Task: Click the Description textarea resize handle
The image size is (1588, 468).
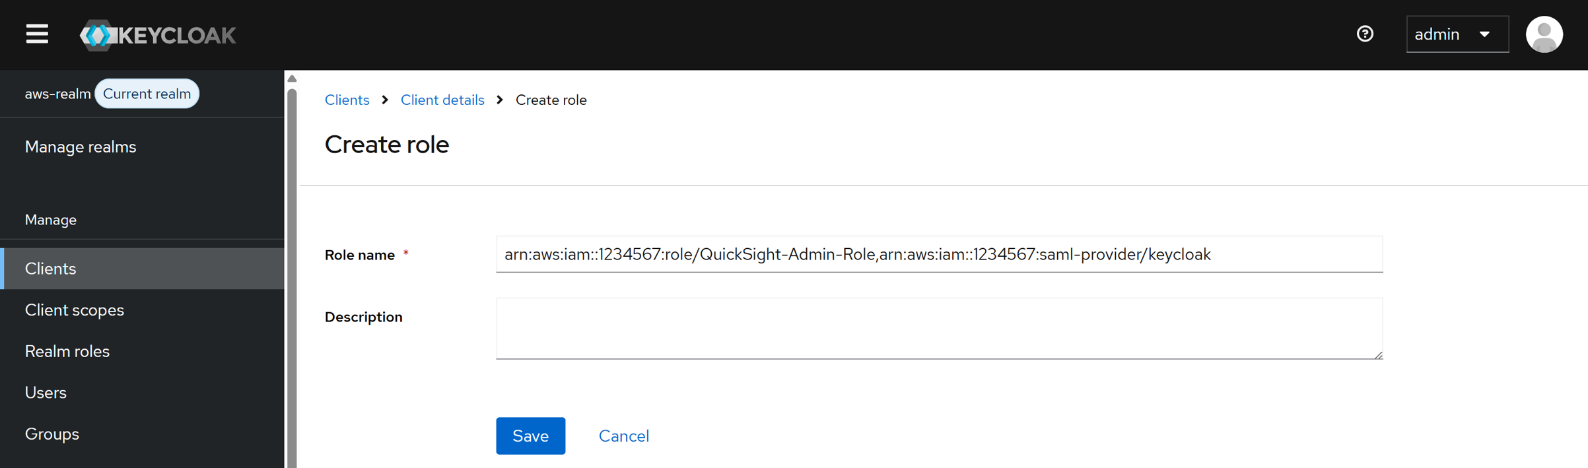Action: [x=1378, y=355]
